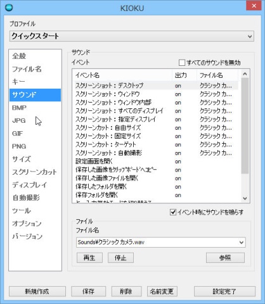
Task: Click the イベント名 column header
Action: 123,75
